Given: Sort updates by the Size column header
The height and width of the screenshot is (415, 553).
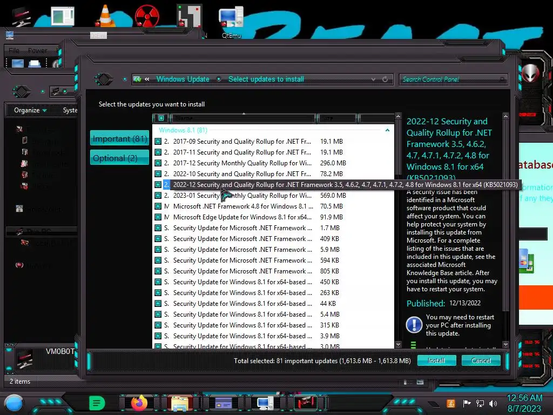Looking at the screenshot, I should [337, 118].
